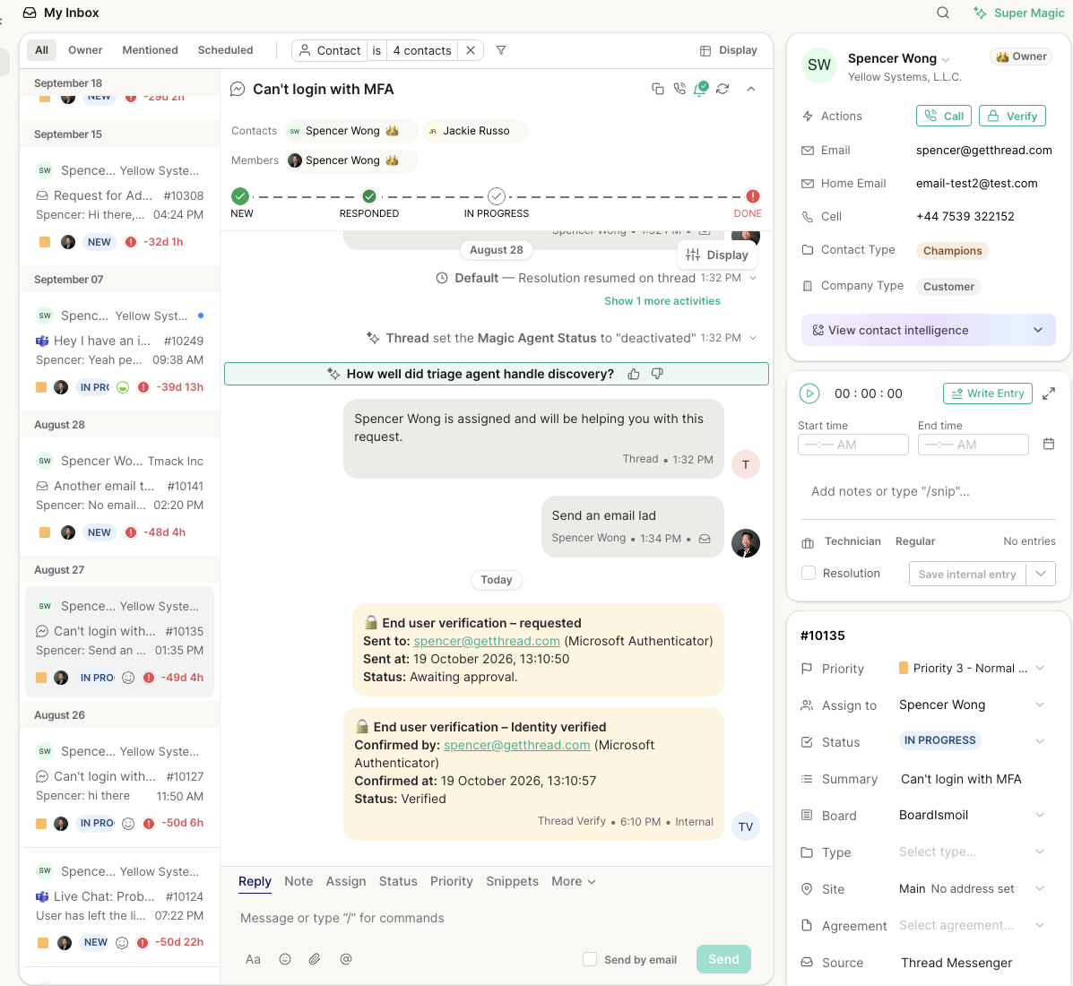Click Show 1 more activities link

[662, 301]
